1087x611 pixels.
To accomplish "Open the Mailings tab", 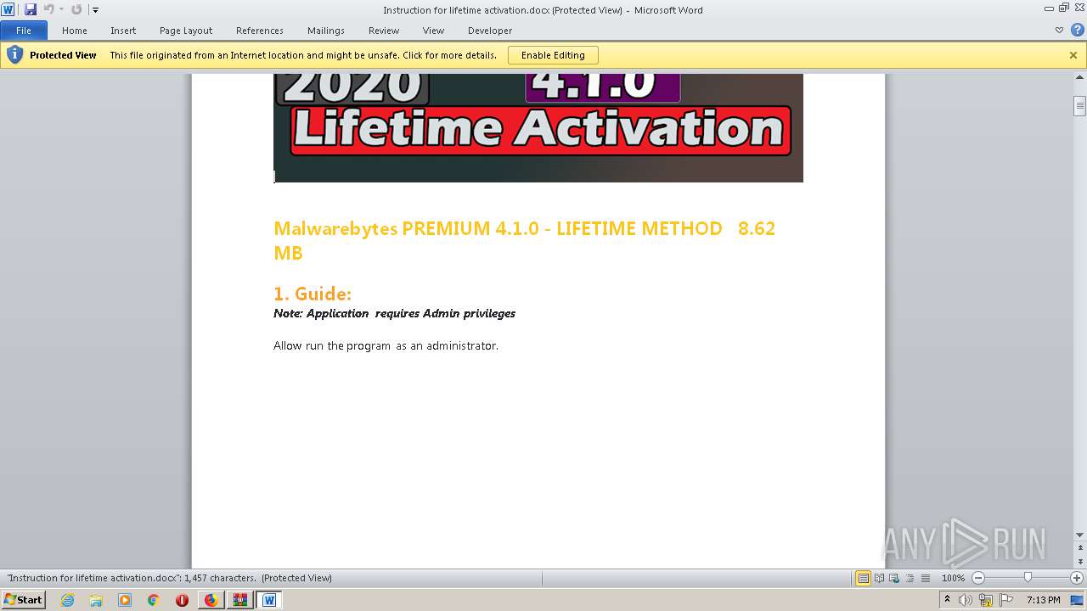I will tap(326, 31).
